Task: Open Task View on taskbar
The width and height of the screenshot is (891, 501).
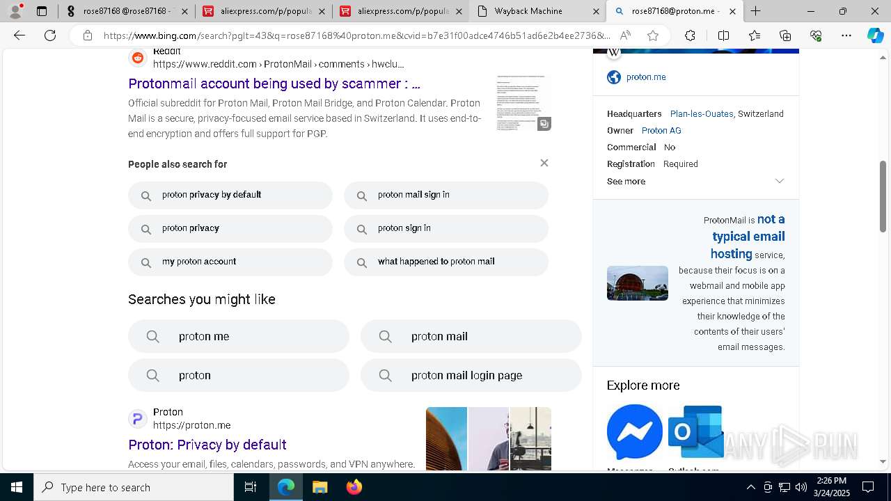Action: click(251, 487)
